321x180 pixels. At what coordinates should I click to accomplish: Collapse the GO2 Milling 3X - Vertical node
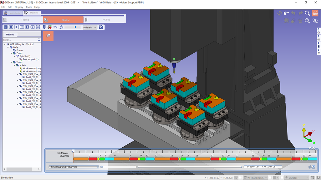5,44
